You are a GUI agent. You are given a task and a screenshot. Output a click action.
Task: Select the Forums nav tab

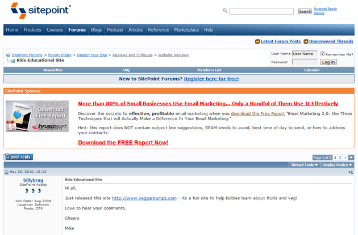[77, 30]
